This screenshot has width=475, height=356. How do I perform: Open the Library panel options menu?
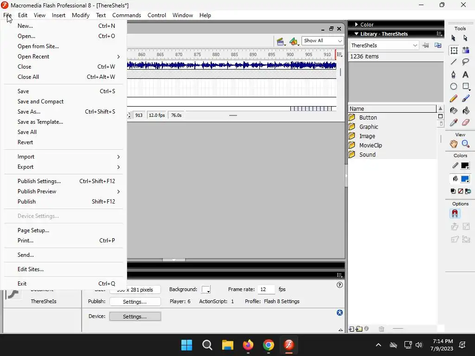[x=439, y=33]
